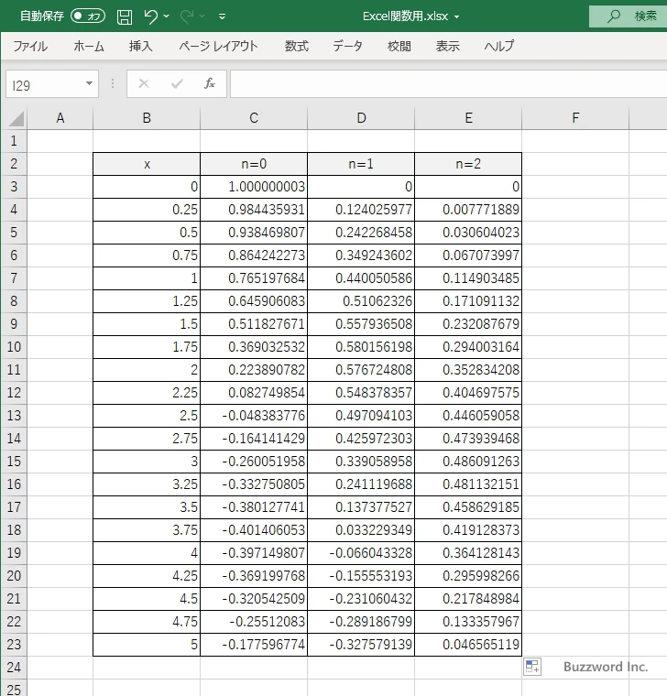This screenshot has height=696, width=667.
Task: Click cell with value 0.137377527
Action: pyautogui.click(x=361, y=507)
